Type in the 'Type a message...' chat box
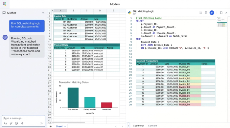Screen dimensions: 230x128 23,118
